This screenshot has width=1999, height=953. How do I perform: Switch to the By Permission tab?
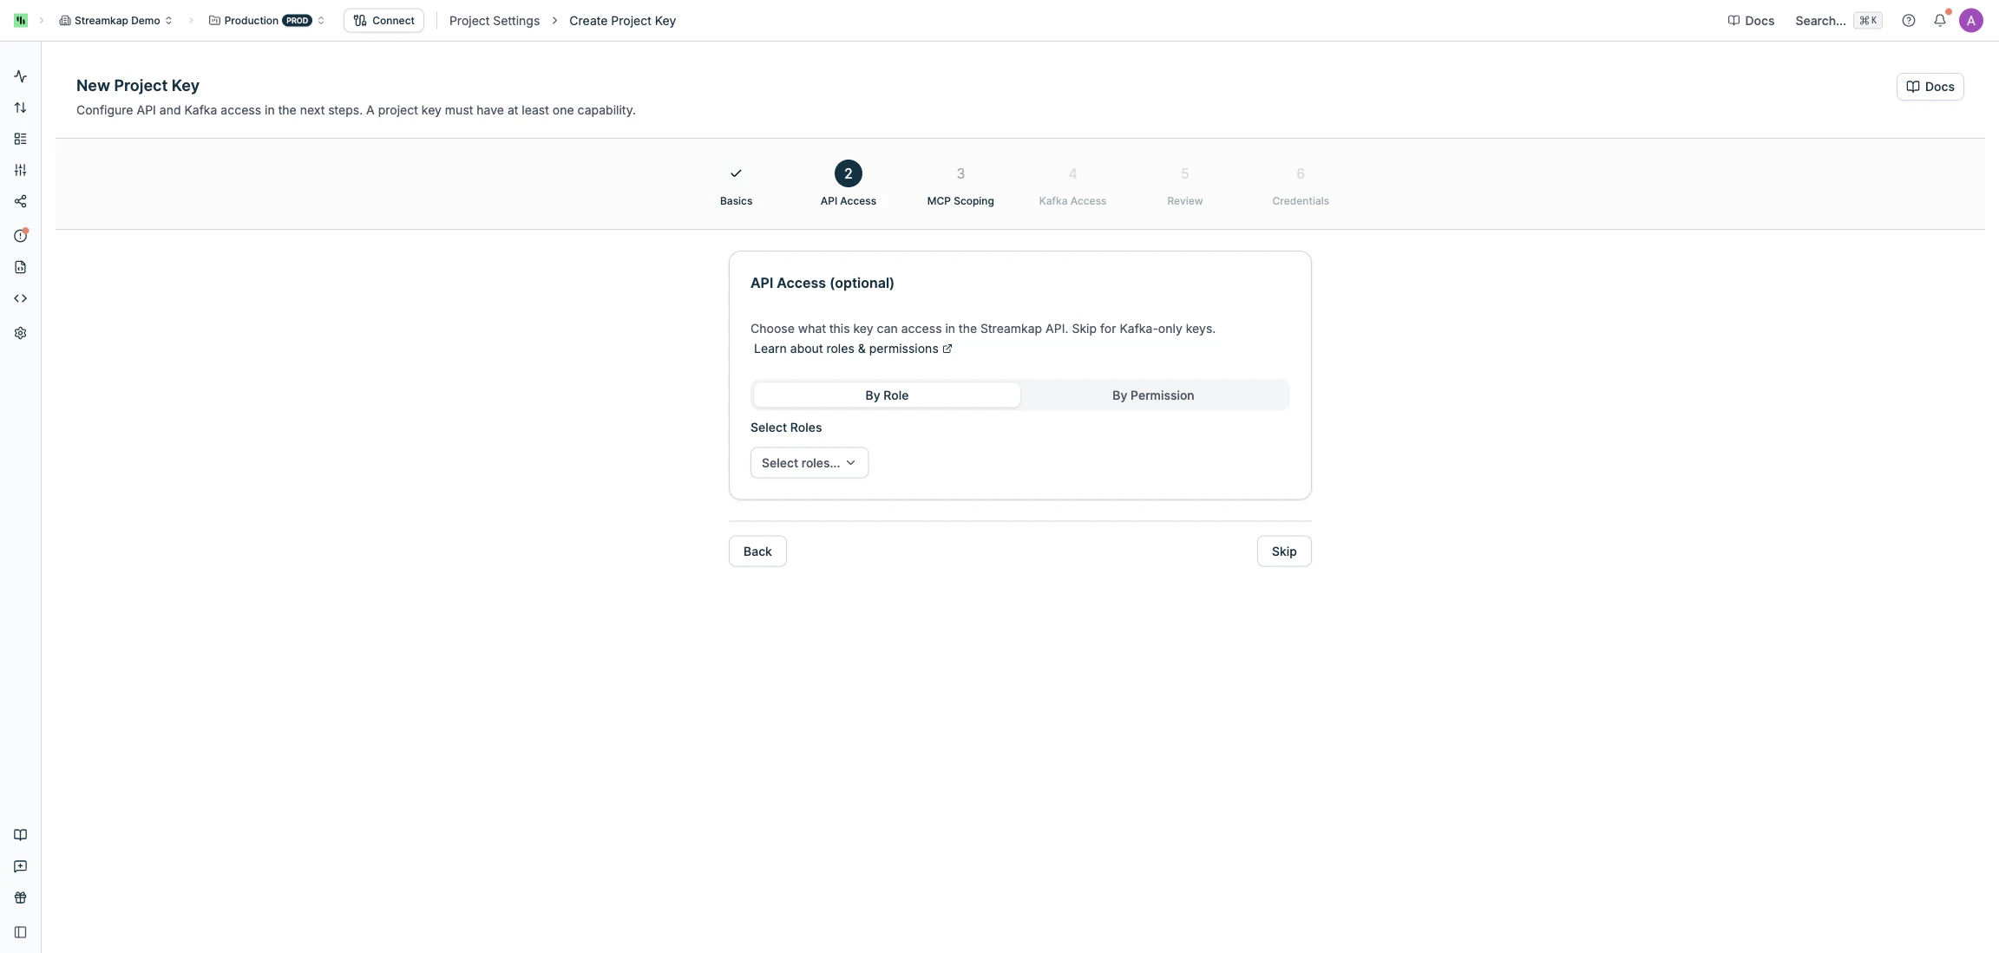1152,395
